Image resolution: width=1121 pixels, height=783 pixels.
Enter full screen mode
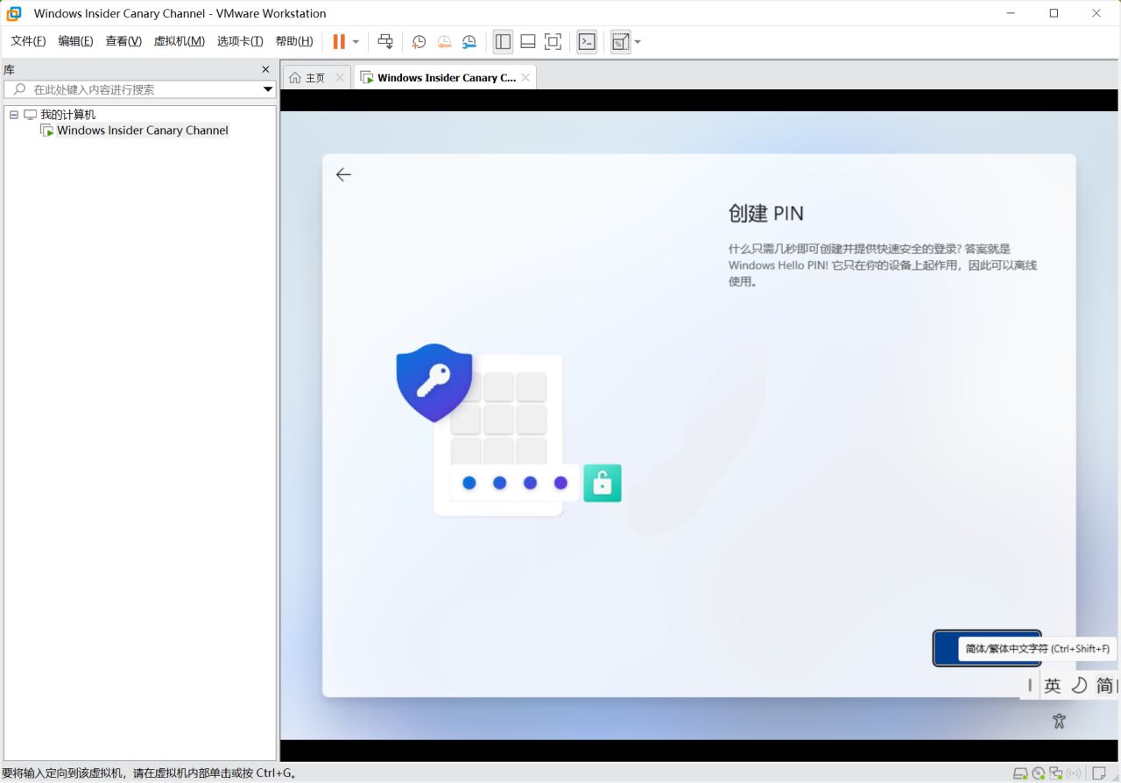(552, 41)
